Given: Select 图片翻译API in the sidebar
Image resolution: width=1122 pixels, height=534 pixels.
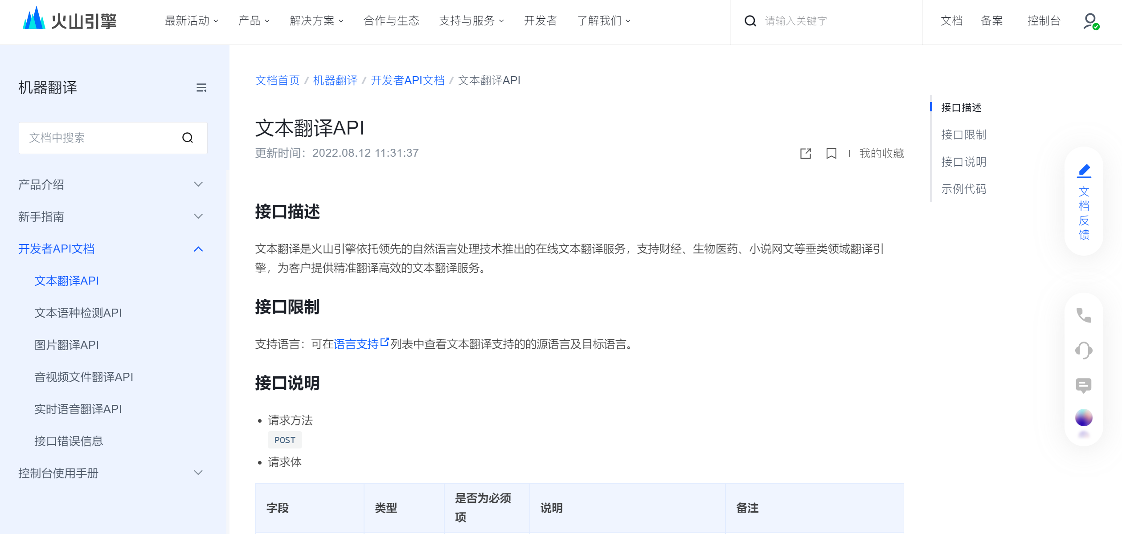Looking at the screenshot, I should [x=67, y=345].
